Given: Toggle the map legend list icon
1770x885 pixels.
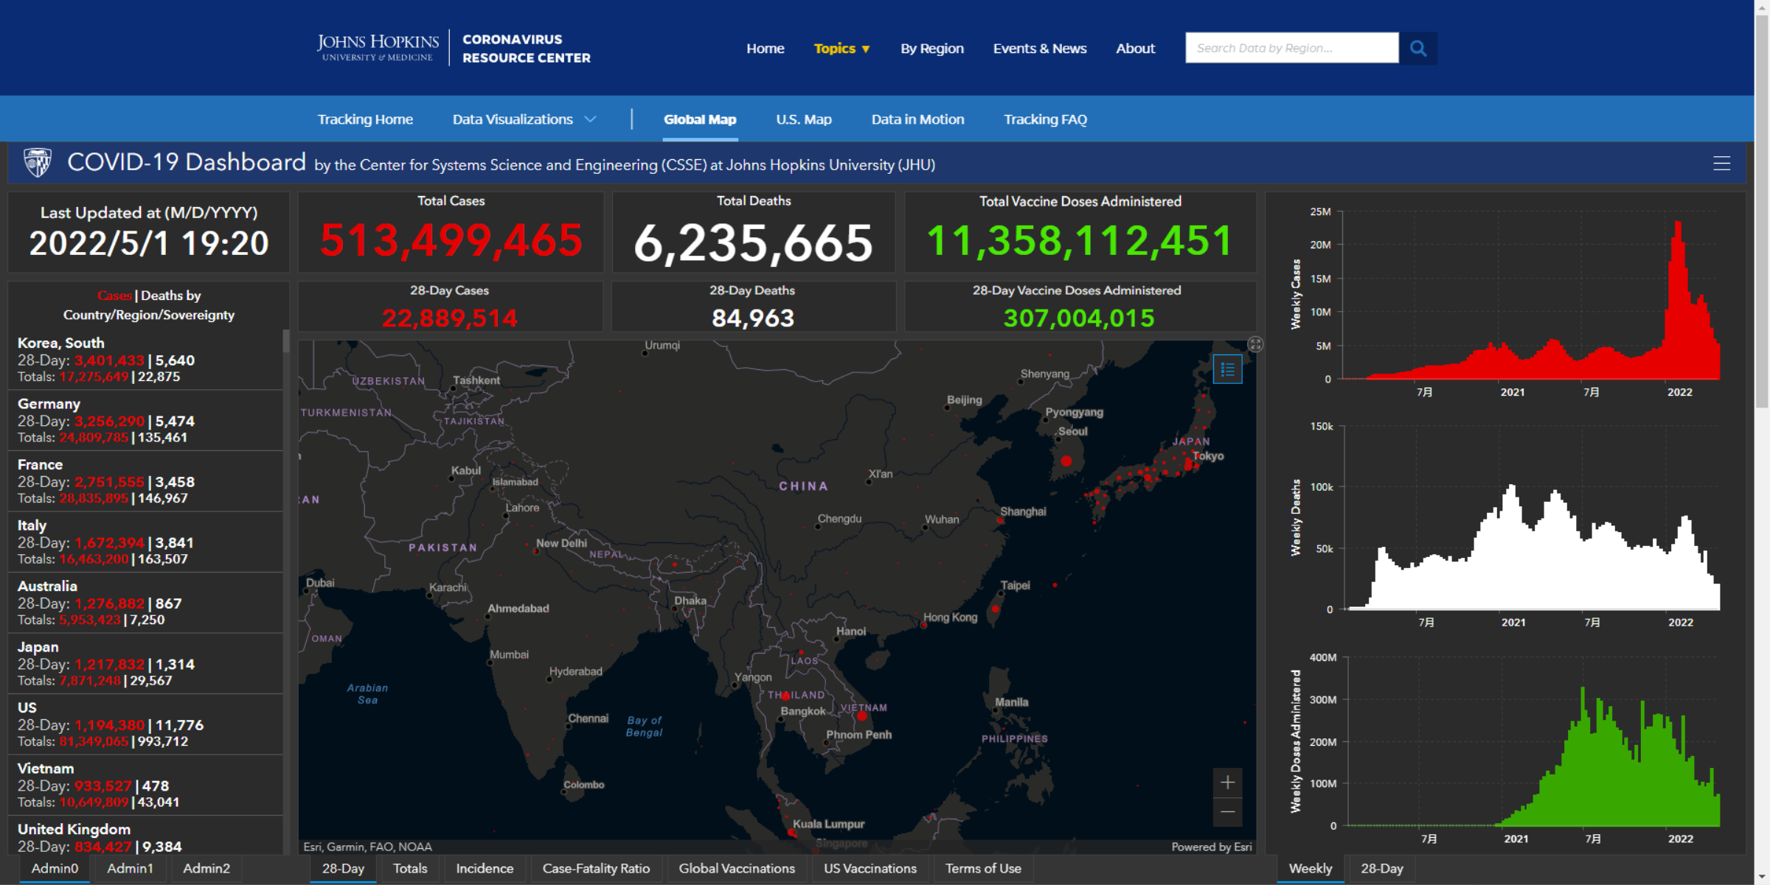Looking at the screenshot, I should (x=1227, y=369).
